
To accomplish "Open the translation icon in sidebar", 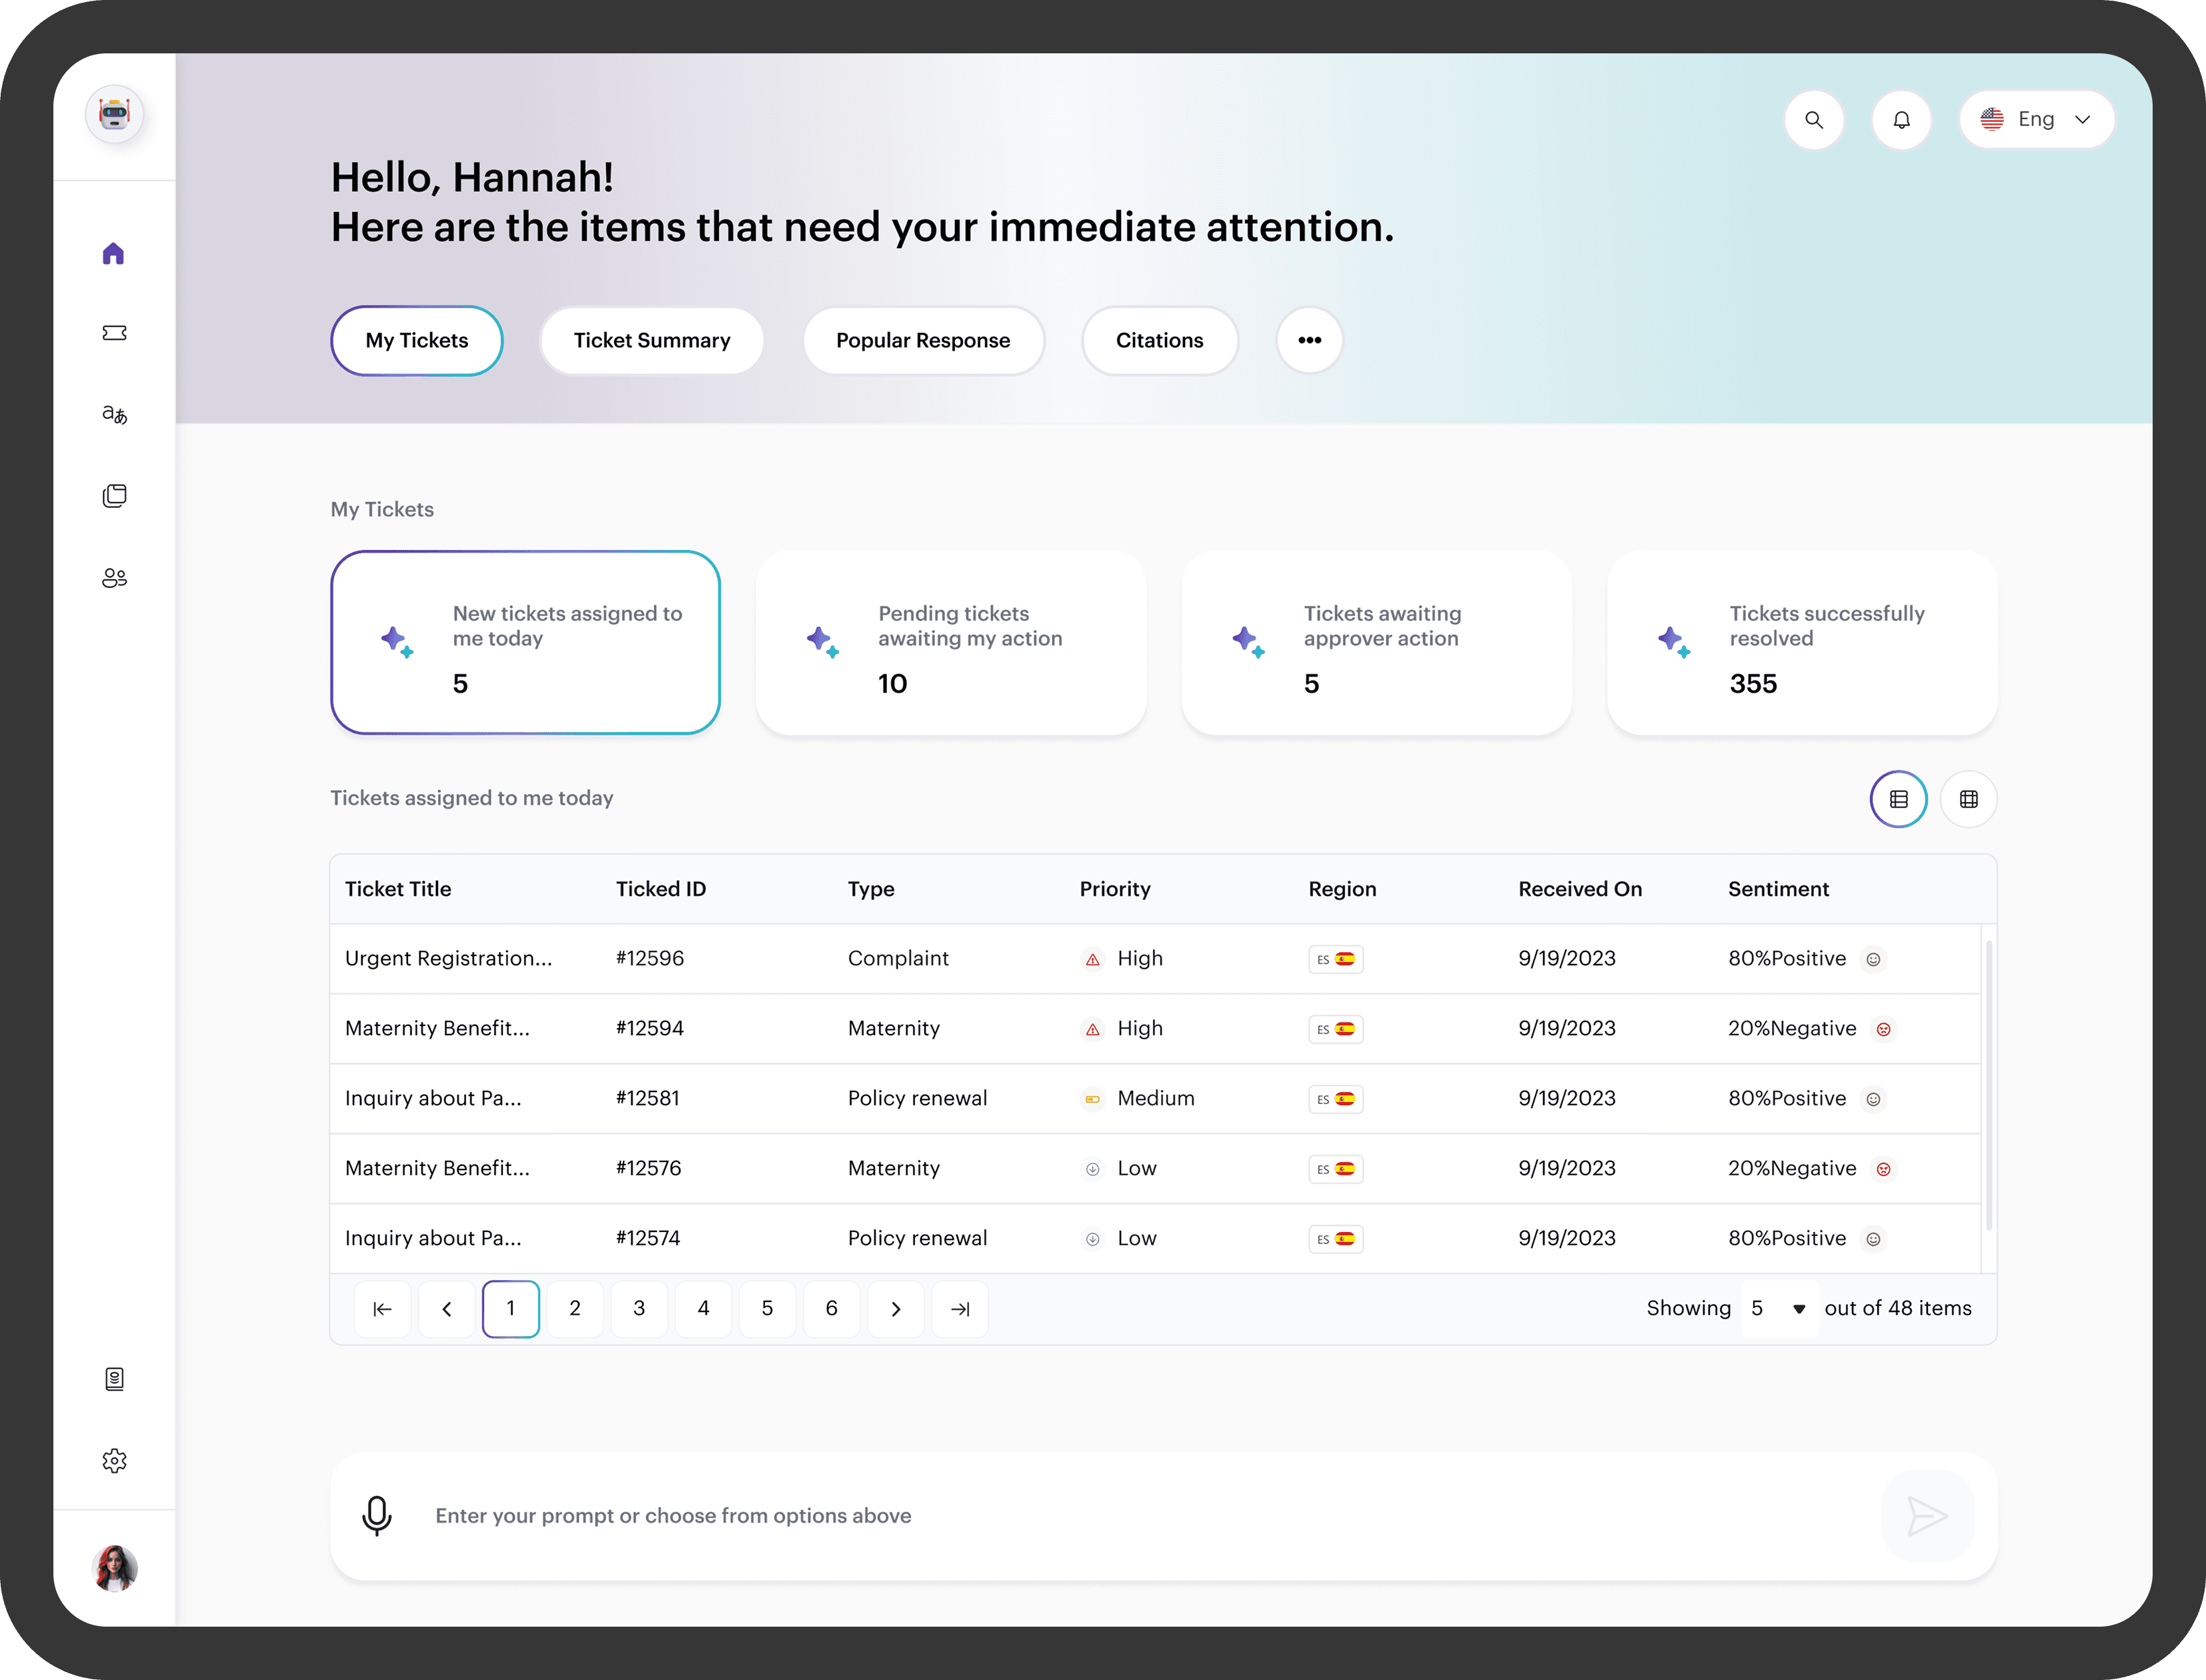I will [x=114, y=414].
